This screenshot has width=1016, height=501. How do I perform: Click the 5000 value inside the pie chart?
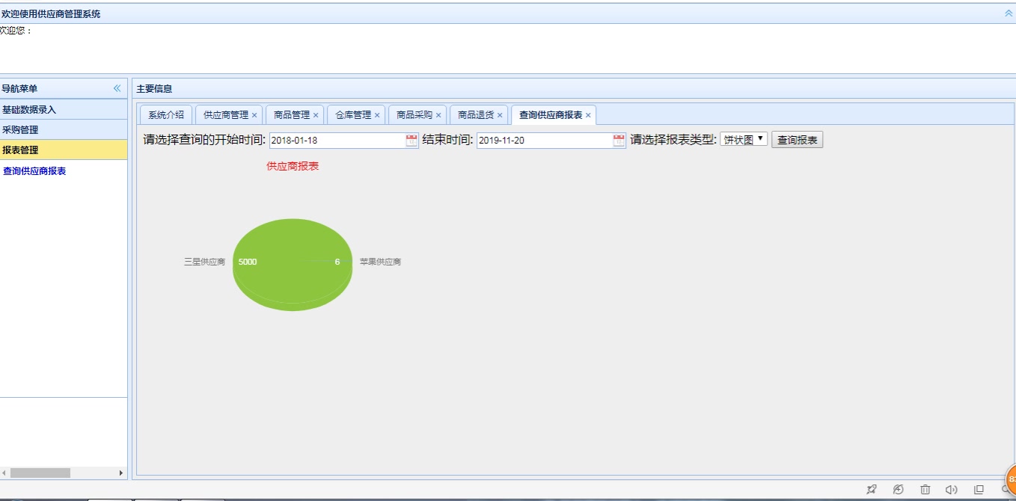pyautogui.click(x=247, y=262)
